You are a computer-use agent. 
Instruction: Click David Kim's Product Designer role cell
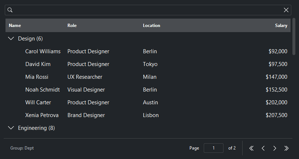tap(88, 64)
